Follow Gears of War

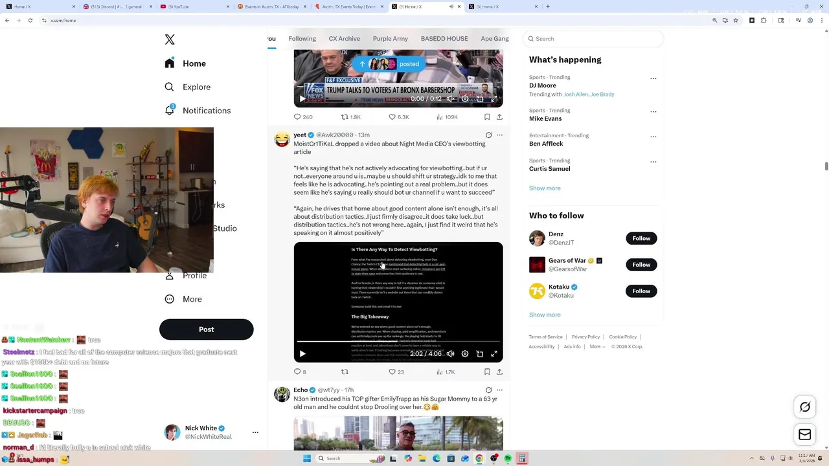(x=641, y=265)
